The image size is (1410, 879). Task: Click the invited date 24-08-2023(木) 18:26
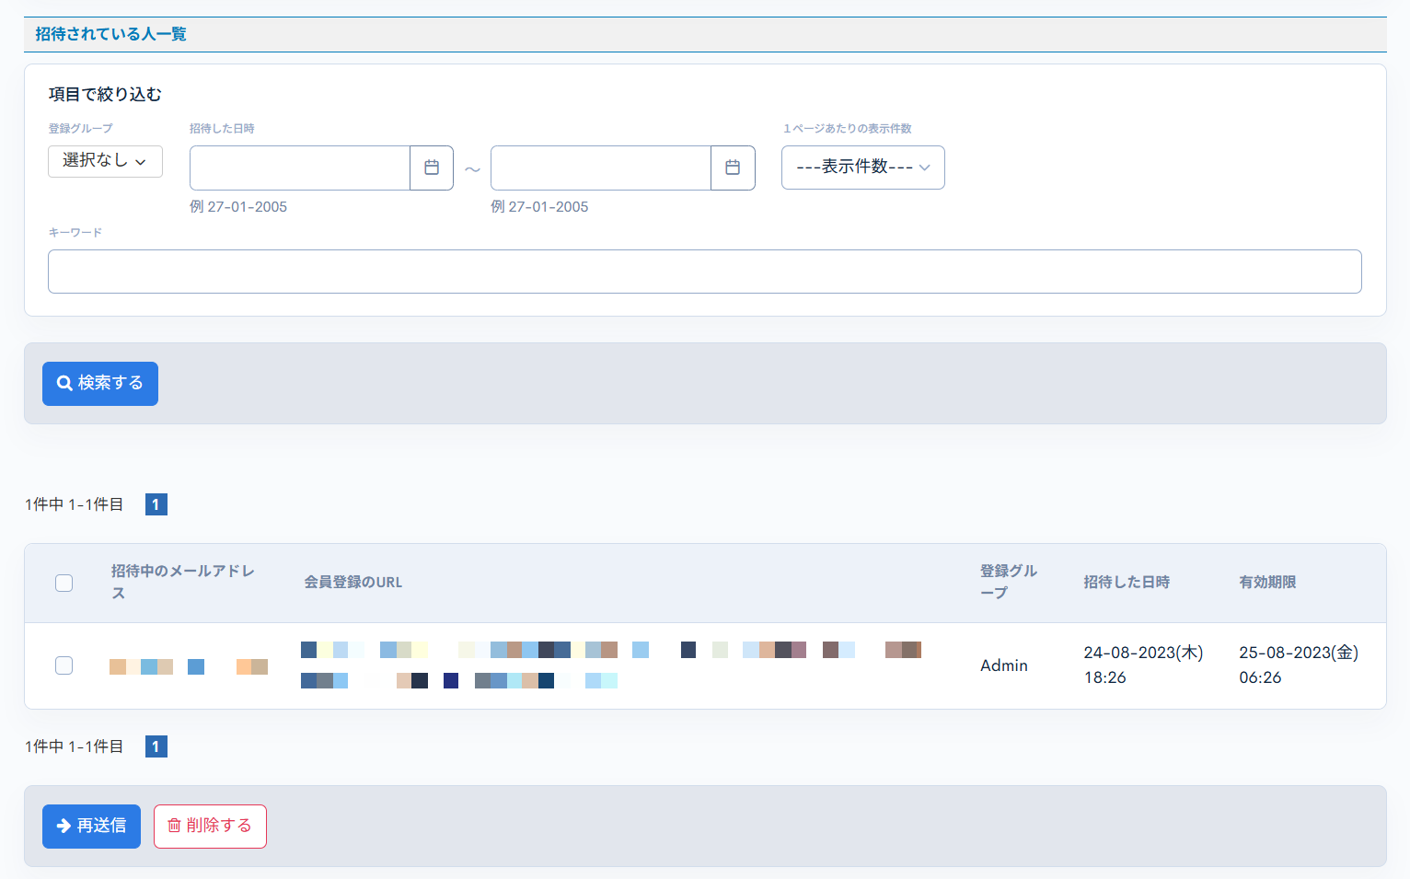coord(1143,665)
